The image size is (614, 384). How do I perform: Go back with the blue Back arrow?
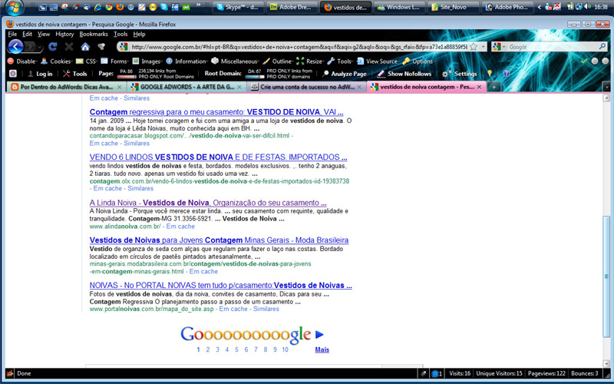tap(15, 47)
